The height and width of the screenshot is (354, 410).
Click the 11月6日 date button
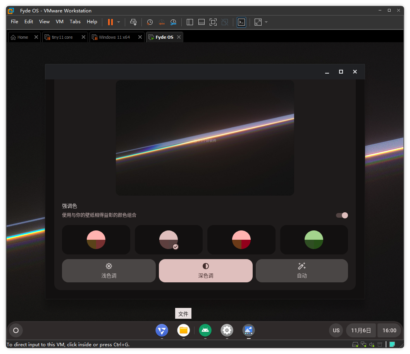click(x=361, y=330)
